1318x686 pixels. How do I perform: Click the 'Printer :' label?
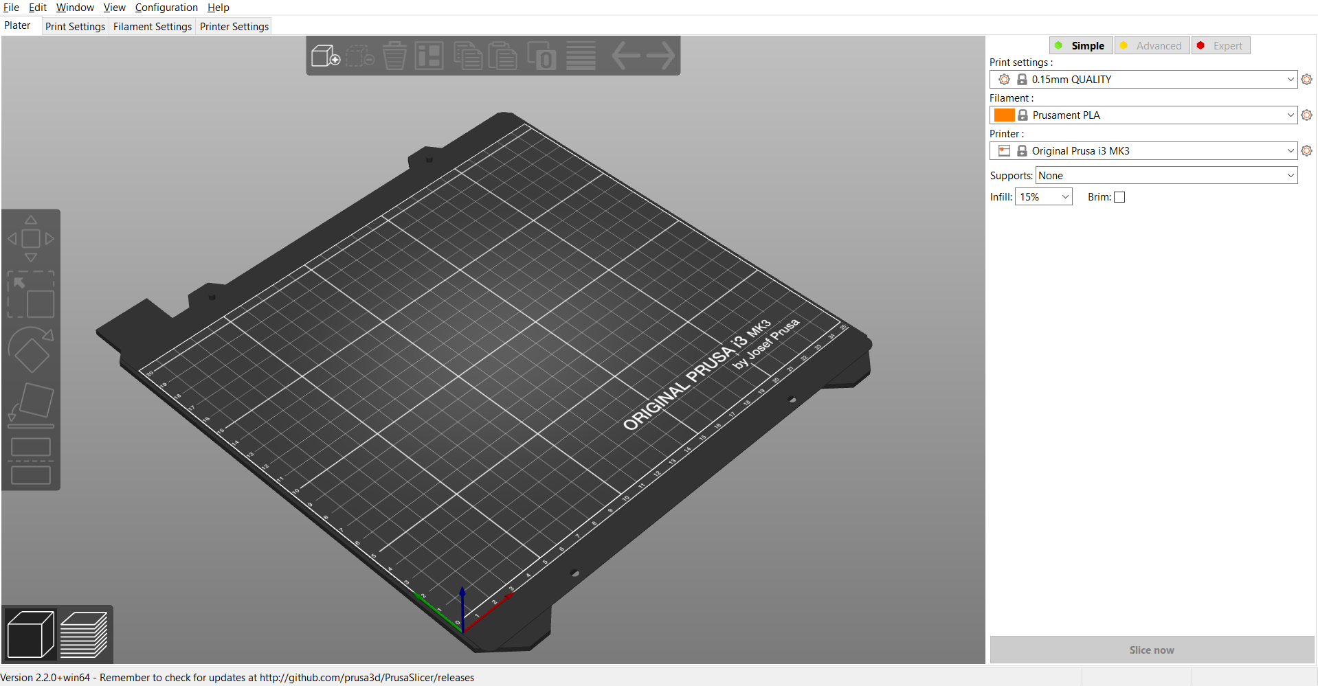pos(1007,134)
